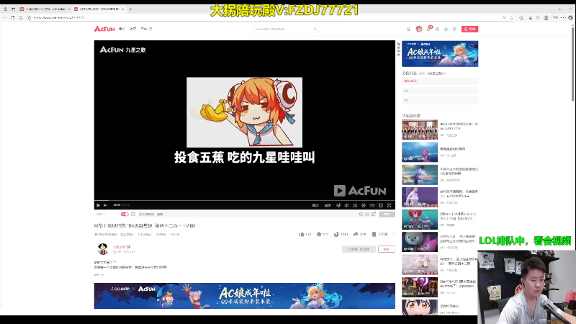The image size is (576, 324).
Task: Open the player settings gear icon
Action: (364, 205)
